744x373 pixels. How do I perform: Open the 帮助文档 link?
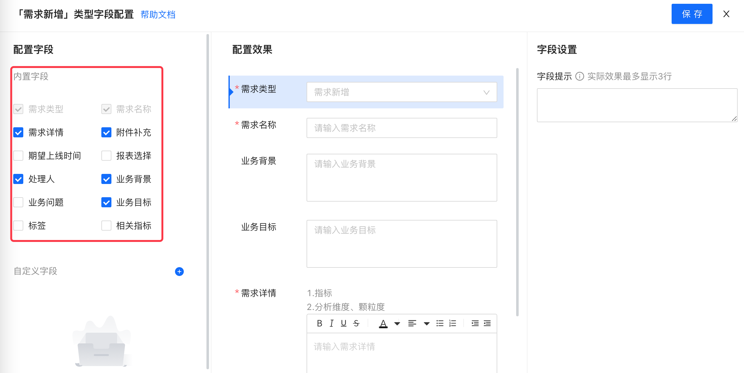point(158,14)
